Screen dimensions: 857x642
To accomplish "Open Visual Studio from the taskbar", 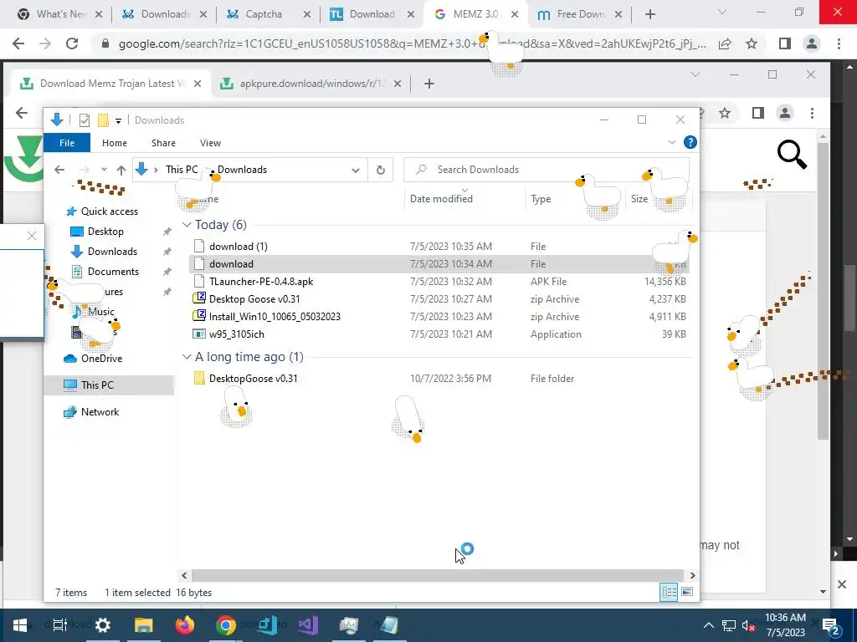I will pyautogui.click(x=308, y=625).
